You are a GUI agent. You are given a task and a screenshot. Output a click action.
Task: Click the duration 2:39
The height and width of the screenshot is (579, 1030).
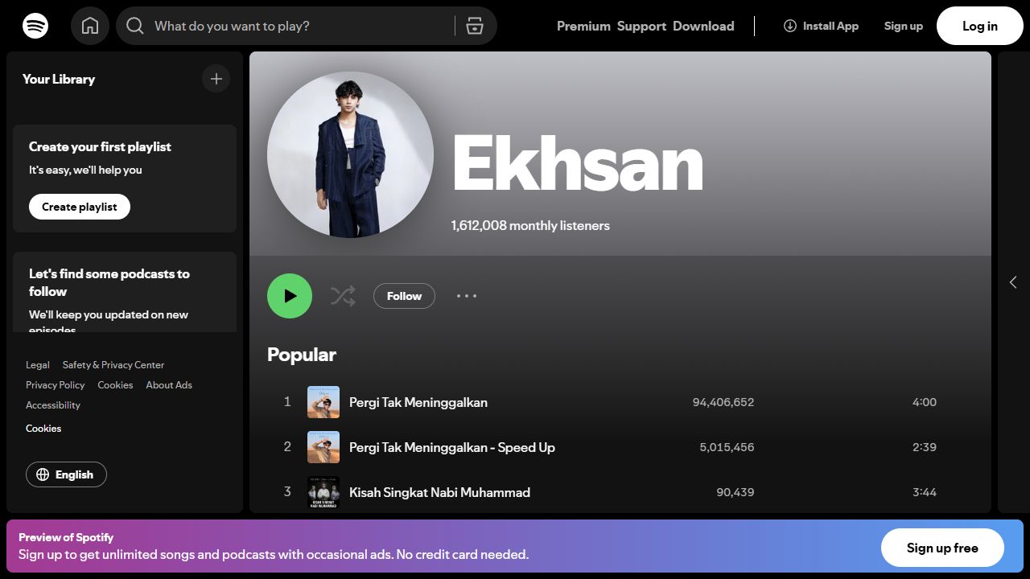tap(925, 447)
